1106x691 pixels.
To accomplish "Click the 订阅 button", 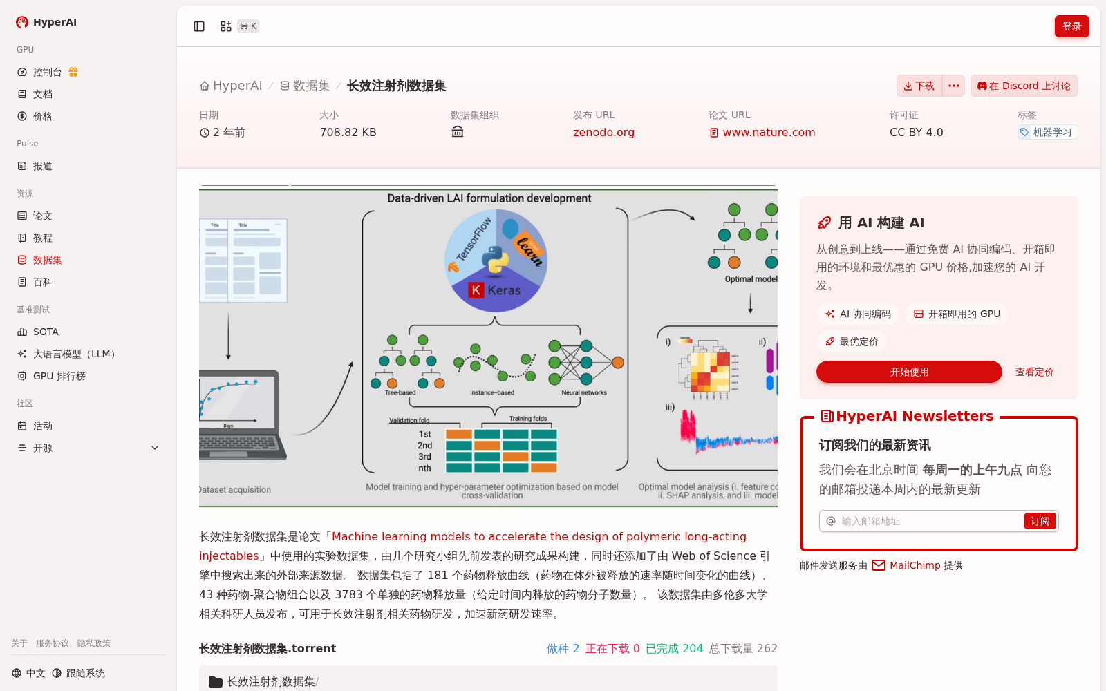I will point(1040,521).
